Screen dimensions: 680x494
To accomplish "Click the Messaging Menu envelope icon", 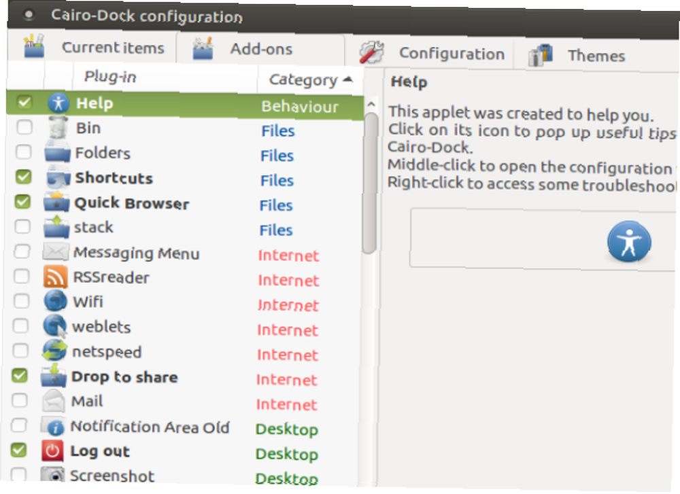I will click(x=56, y=252).
